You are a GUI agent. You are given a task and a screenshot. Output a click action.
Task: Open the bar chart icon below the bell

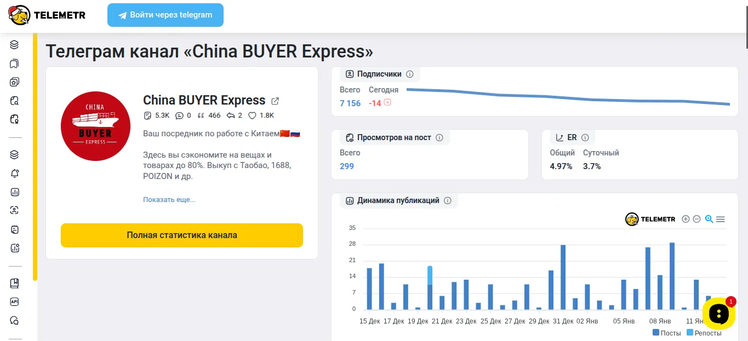coord(15,192)
